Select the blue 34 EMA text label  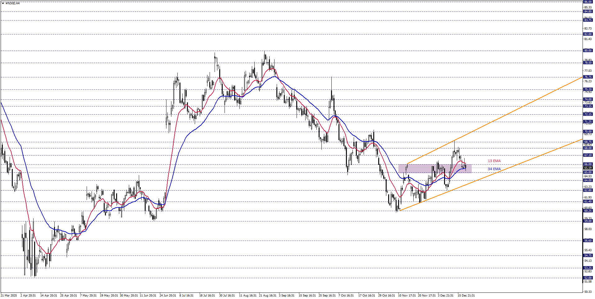tap(494, 169)
